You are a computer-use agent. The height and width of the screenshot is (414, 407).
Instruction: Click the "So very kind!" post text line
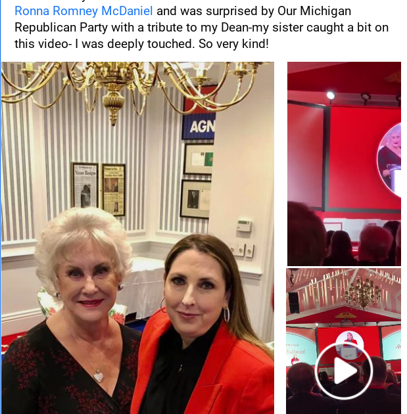233,44
